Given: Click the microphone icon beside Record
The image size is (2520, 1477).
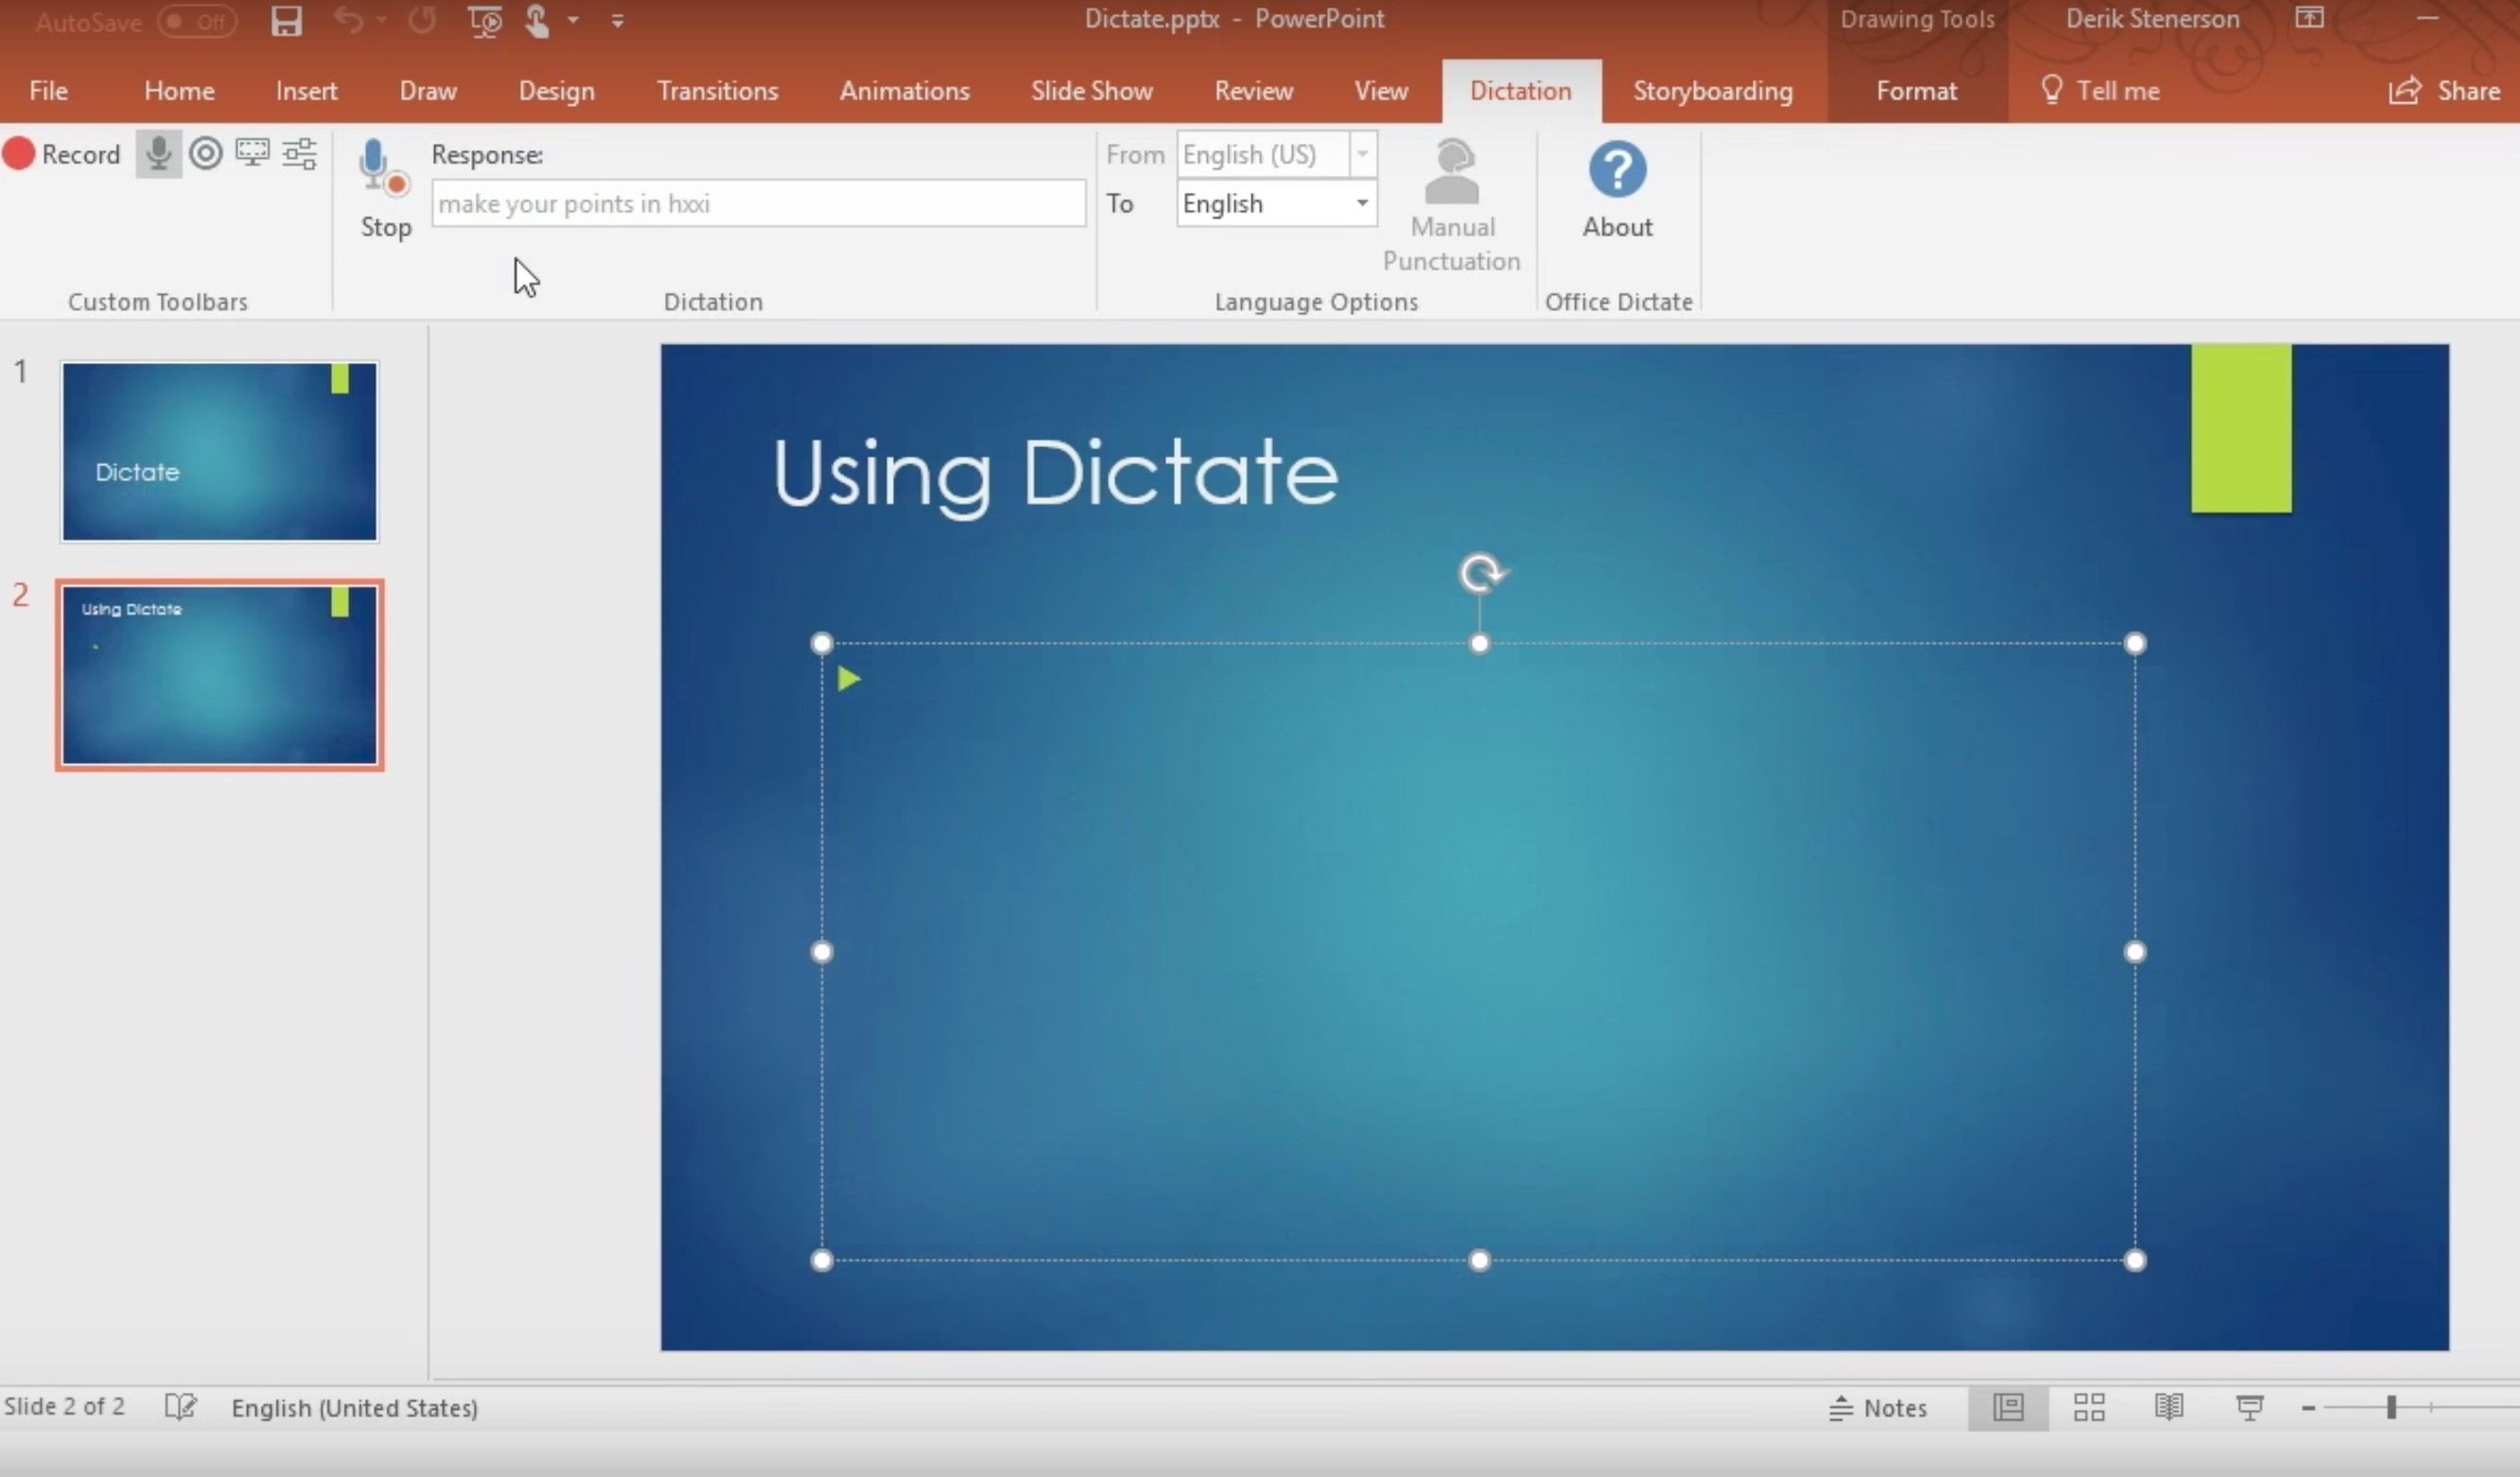Looking at the screenshot, I should click(x=158, y=154).
